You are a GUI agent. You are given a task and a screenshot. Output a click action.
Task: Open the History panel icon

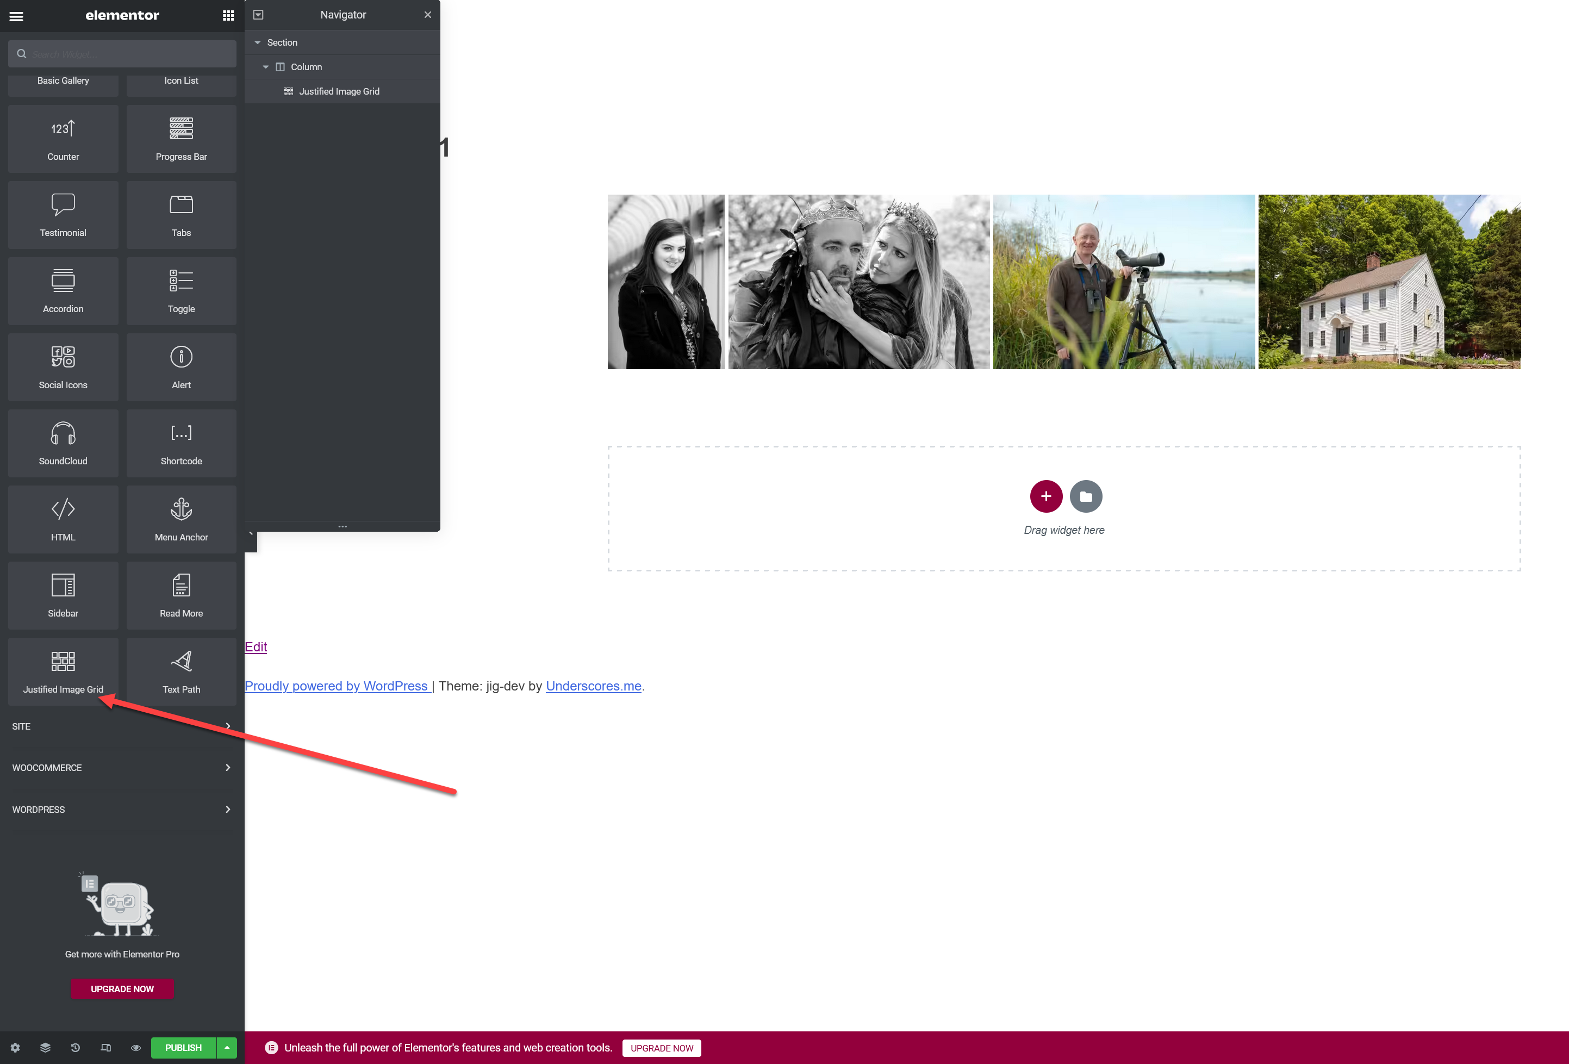pos(76,1048)
